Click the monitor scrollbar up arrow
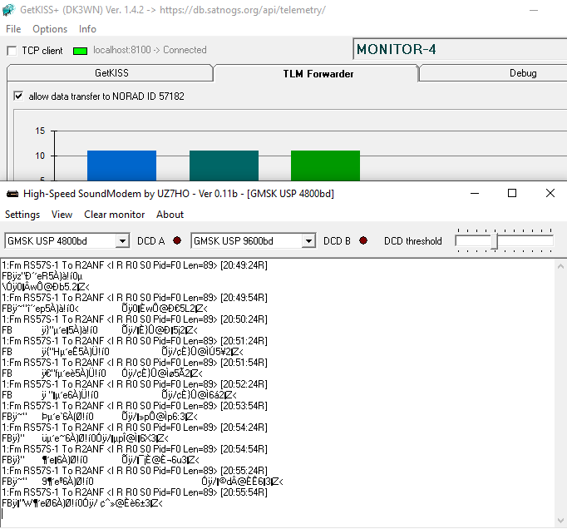The image size is (567, 529). coord(560,267)
